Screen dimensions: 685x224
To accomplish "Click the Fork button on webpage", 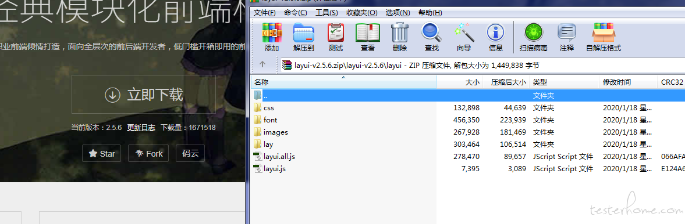I will coord(148,153).
